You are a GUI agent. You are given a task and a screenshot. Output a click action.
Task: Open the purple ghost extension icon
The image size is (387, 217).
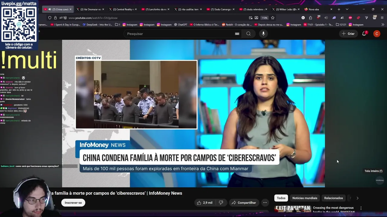coord(334,18)
